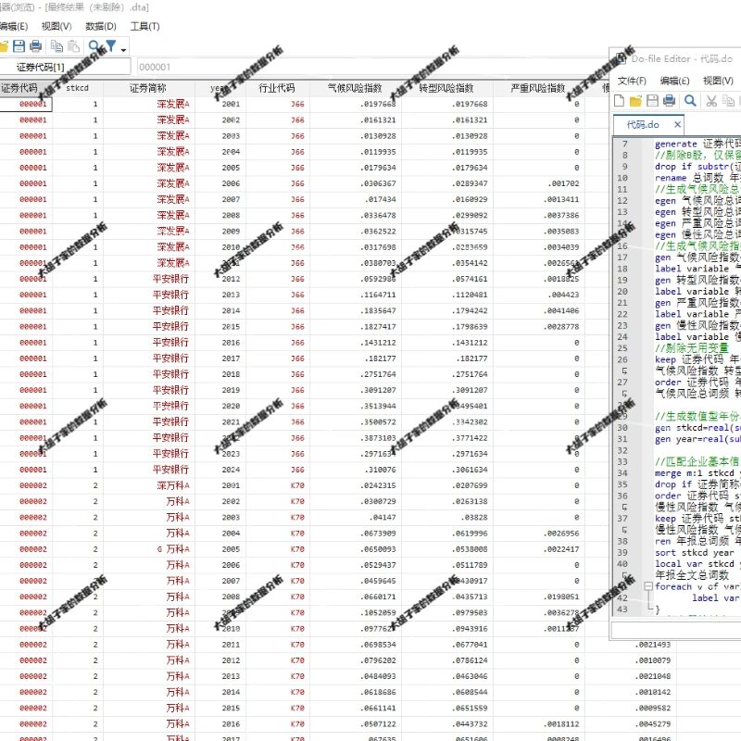Select the .0045279 cell in the last column
Image resolution: width=741 pixels, height=741 pixels.
click(631, 724)
